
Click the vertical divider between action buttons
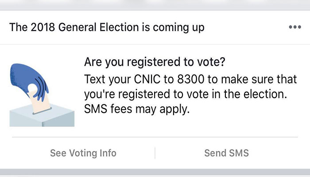[x=155, y=153]
